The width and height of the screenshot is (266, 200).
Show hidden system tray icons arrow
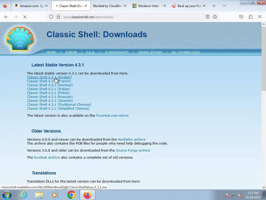click(221, 195)
